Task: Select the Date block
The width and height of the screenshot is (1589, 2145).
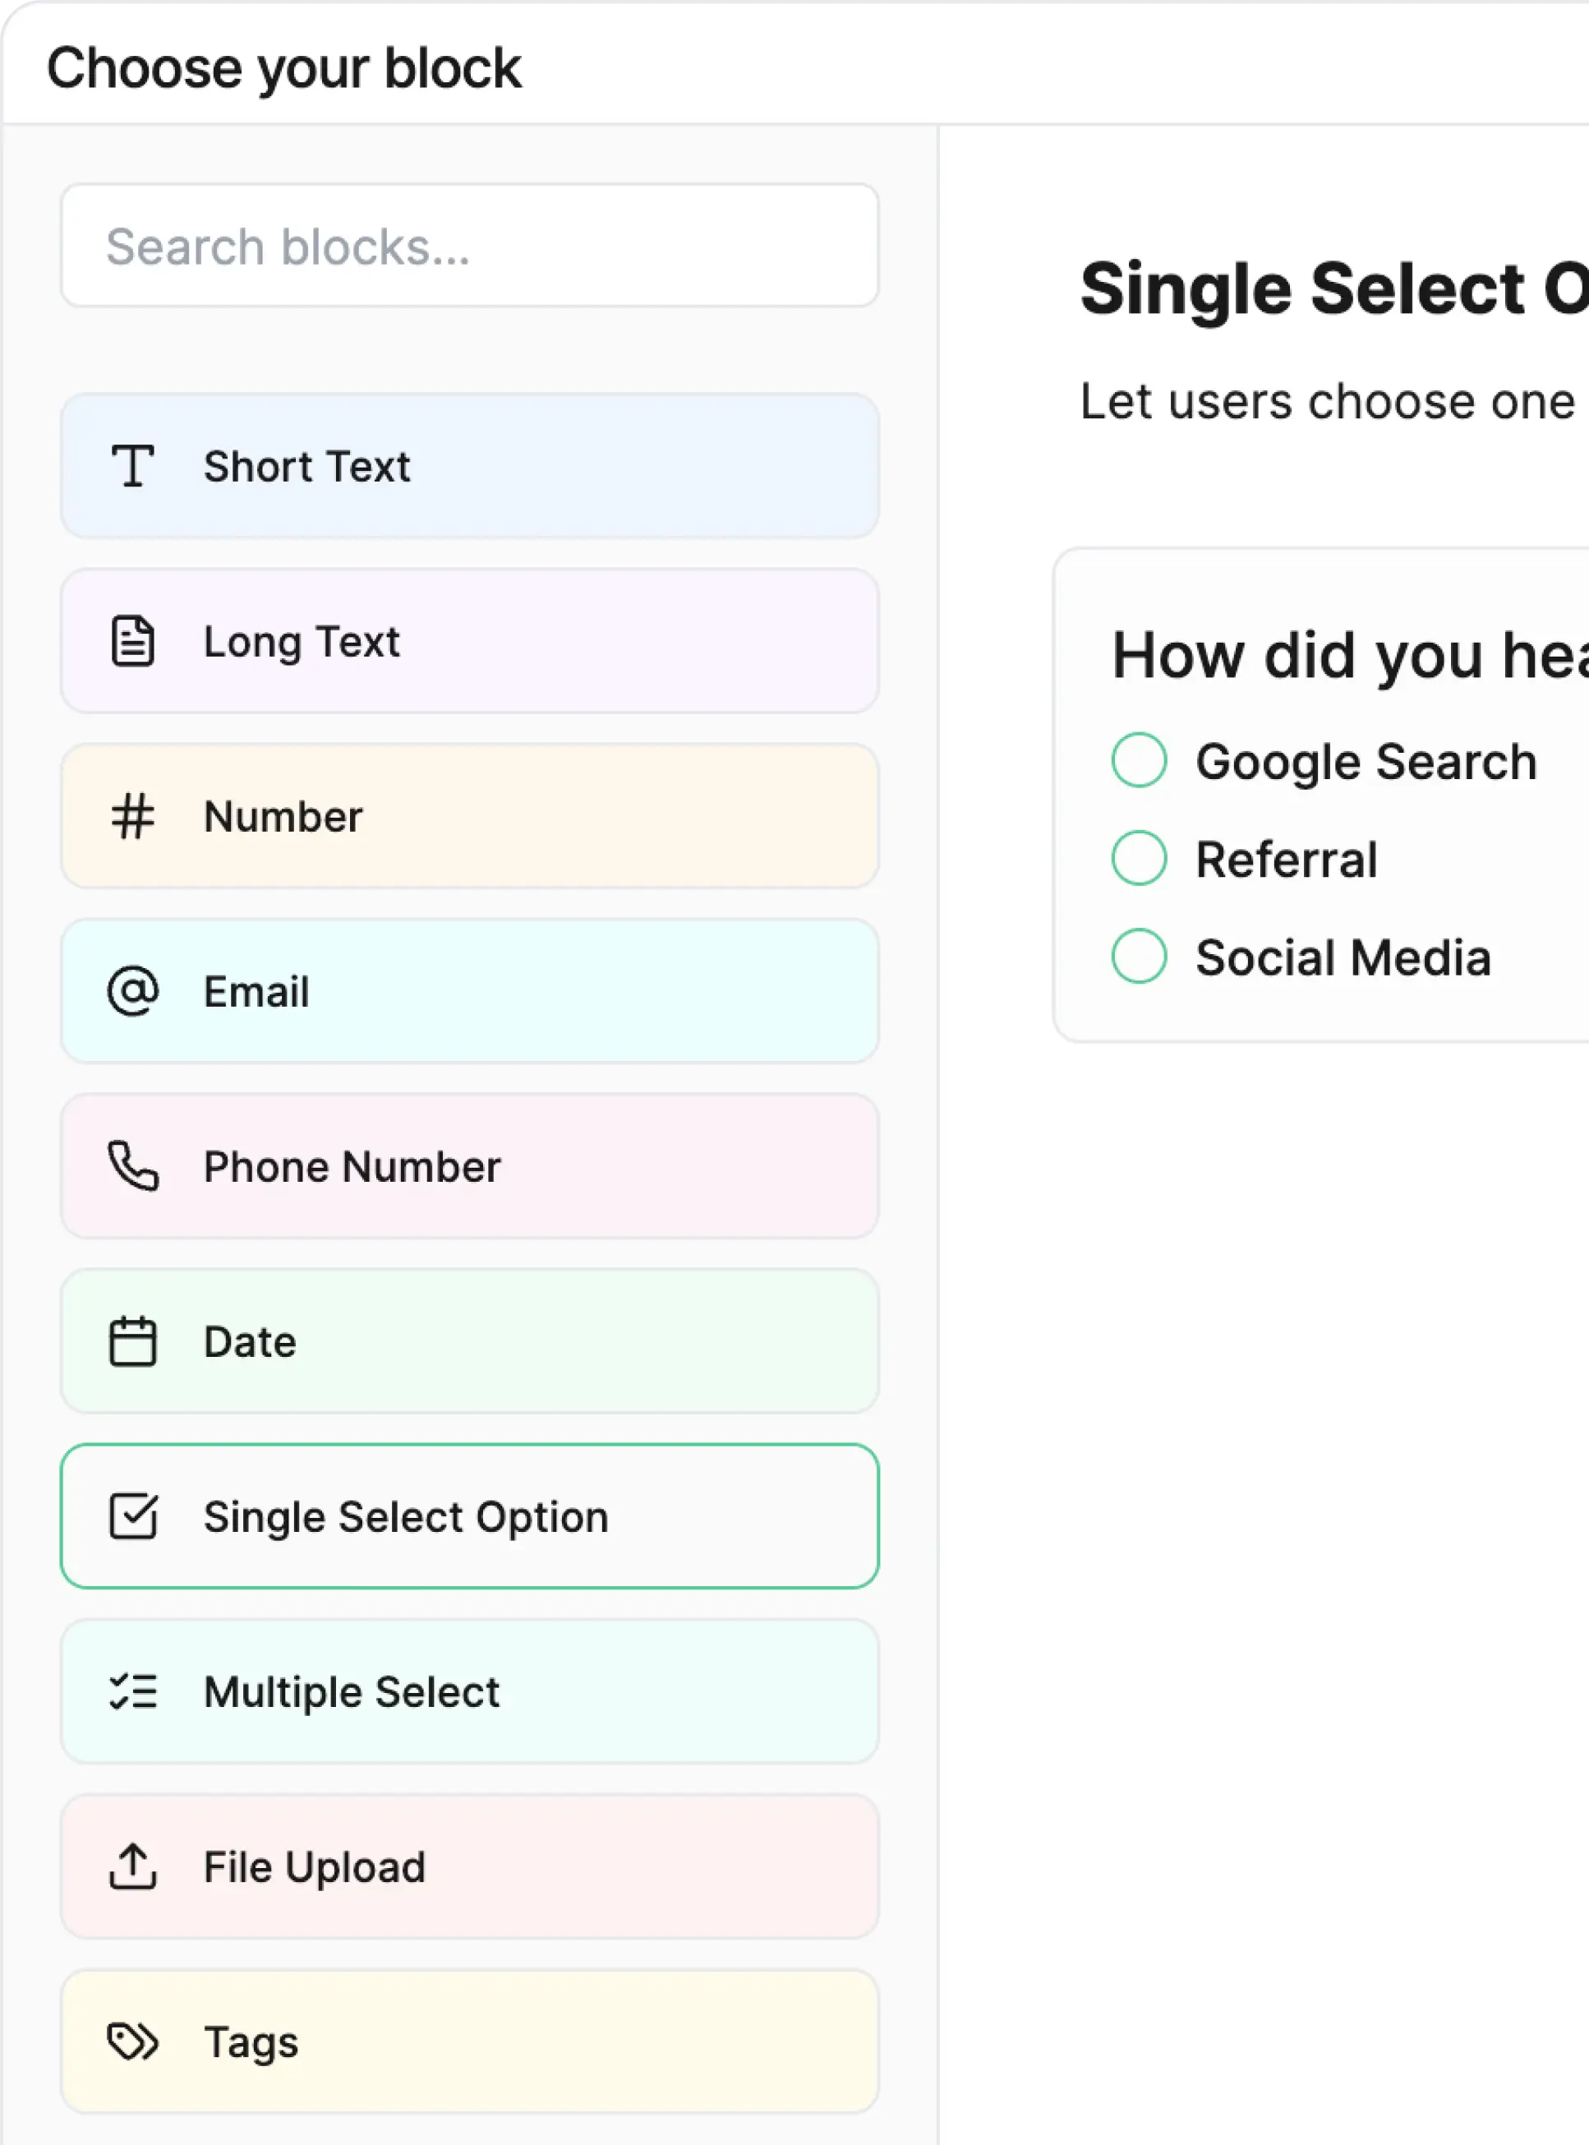Action: [x=470, y=1342]
